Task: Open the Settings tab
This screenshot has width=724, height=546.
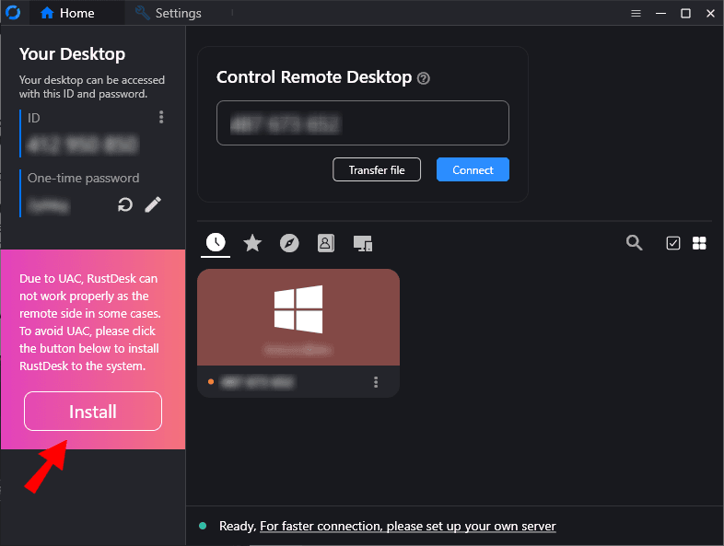Action: (x=168, y=13)
